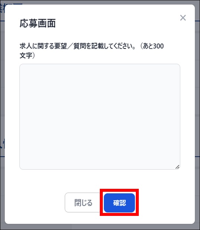The width and height of the screenshot is (200, 230).
Task: Proceed to confirmation via the highlighted 確認 button
Action: click(119, 203)
